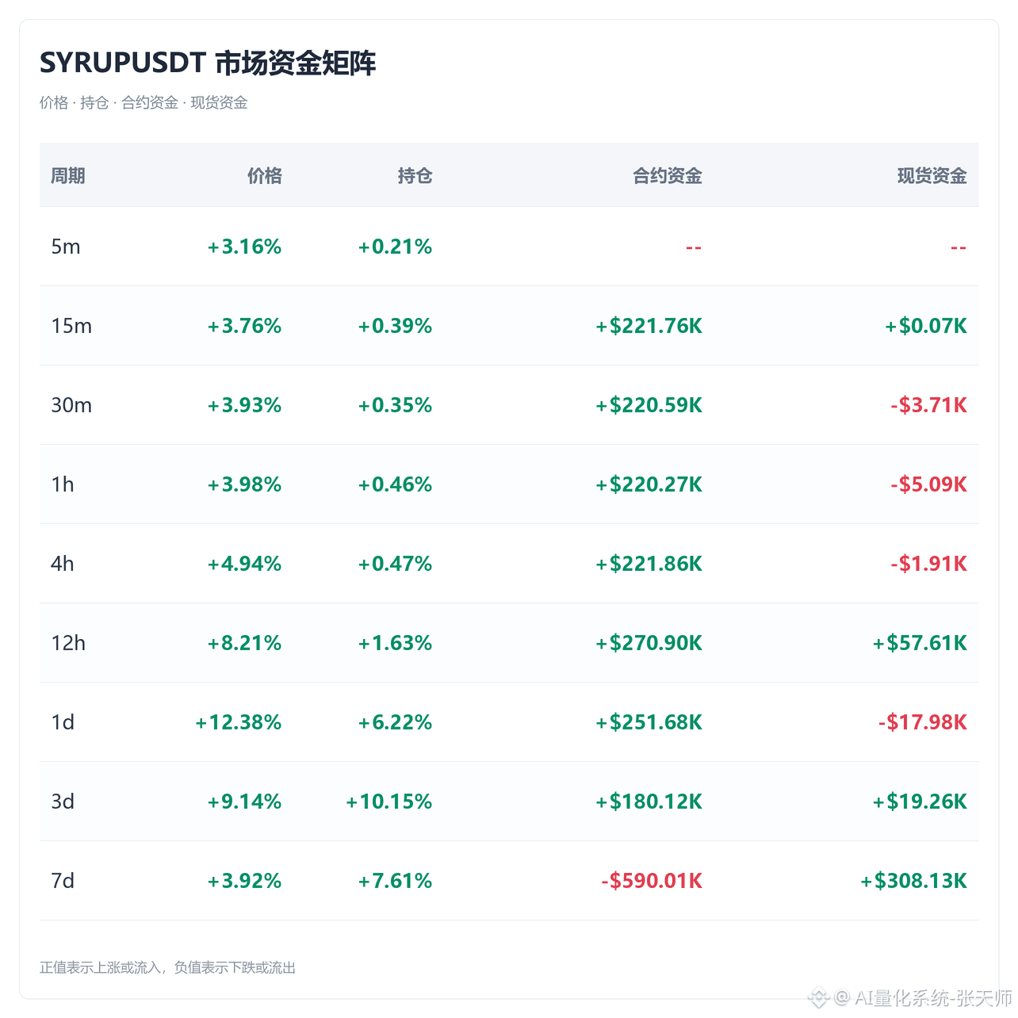Click the footnote about positive and negative values
Viewport: 1018px width, 1018px height.
tap(167, 967)
